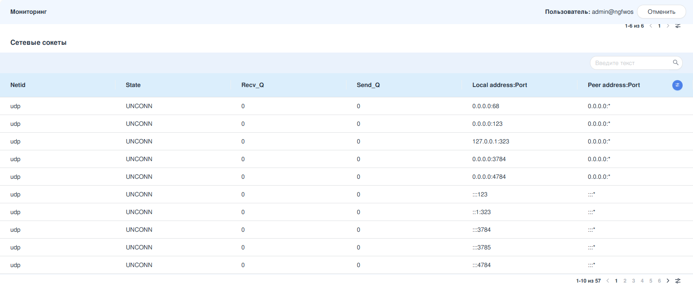Select page 1 in bottom pagination
The height and width of the screenshot is (286, 693).
[616, 281]
